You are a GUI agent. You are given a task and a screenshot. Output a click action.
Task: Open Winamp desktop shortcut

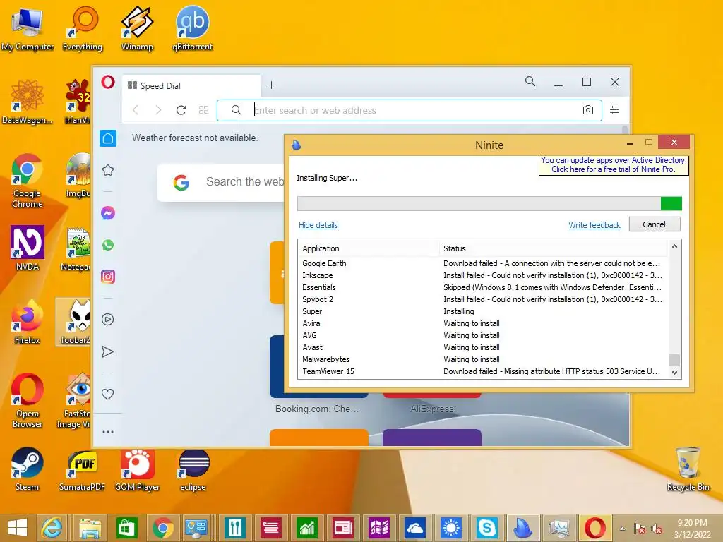(x=137, y=28)
